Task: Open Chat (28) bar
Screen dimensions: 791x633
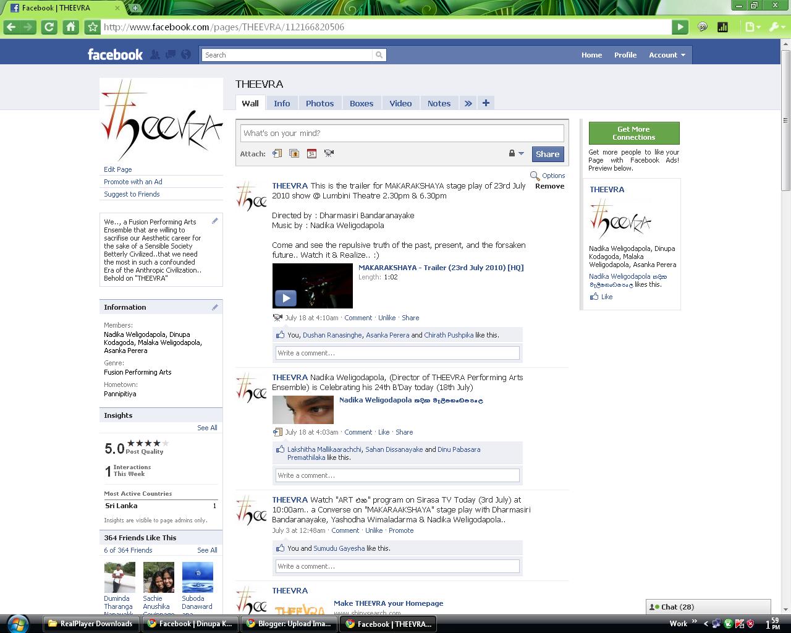Action: pos(708,607)
